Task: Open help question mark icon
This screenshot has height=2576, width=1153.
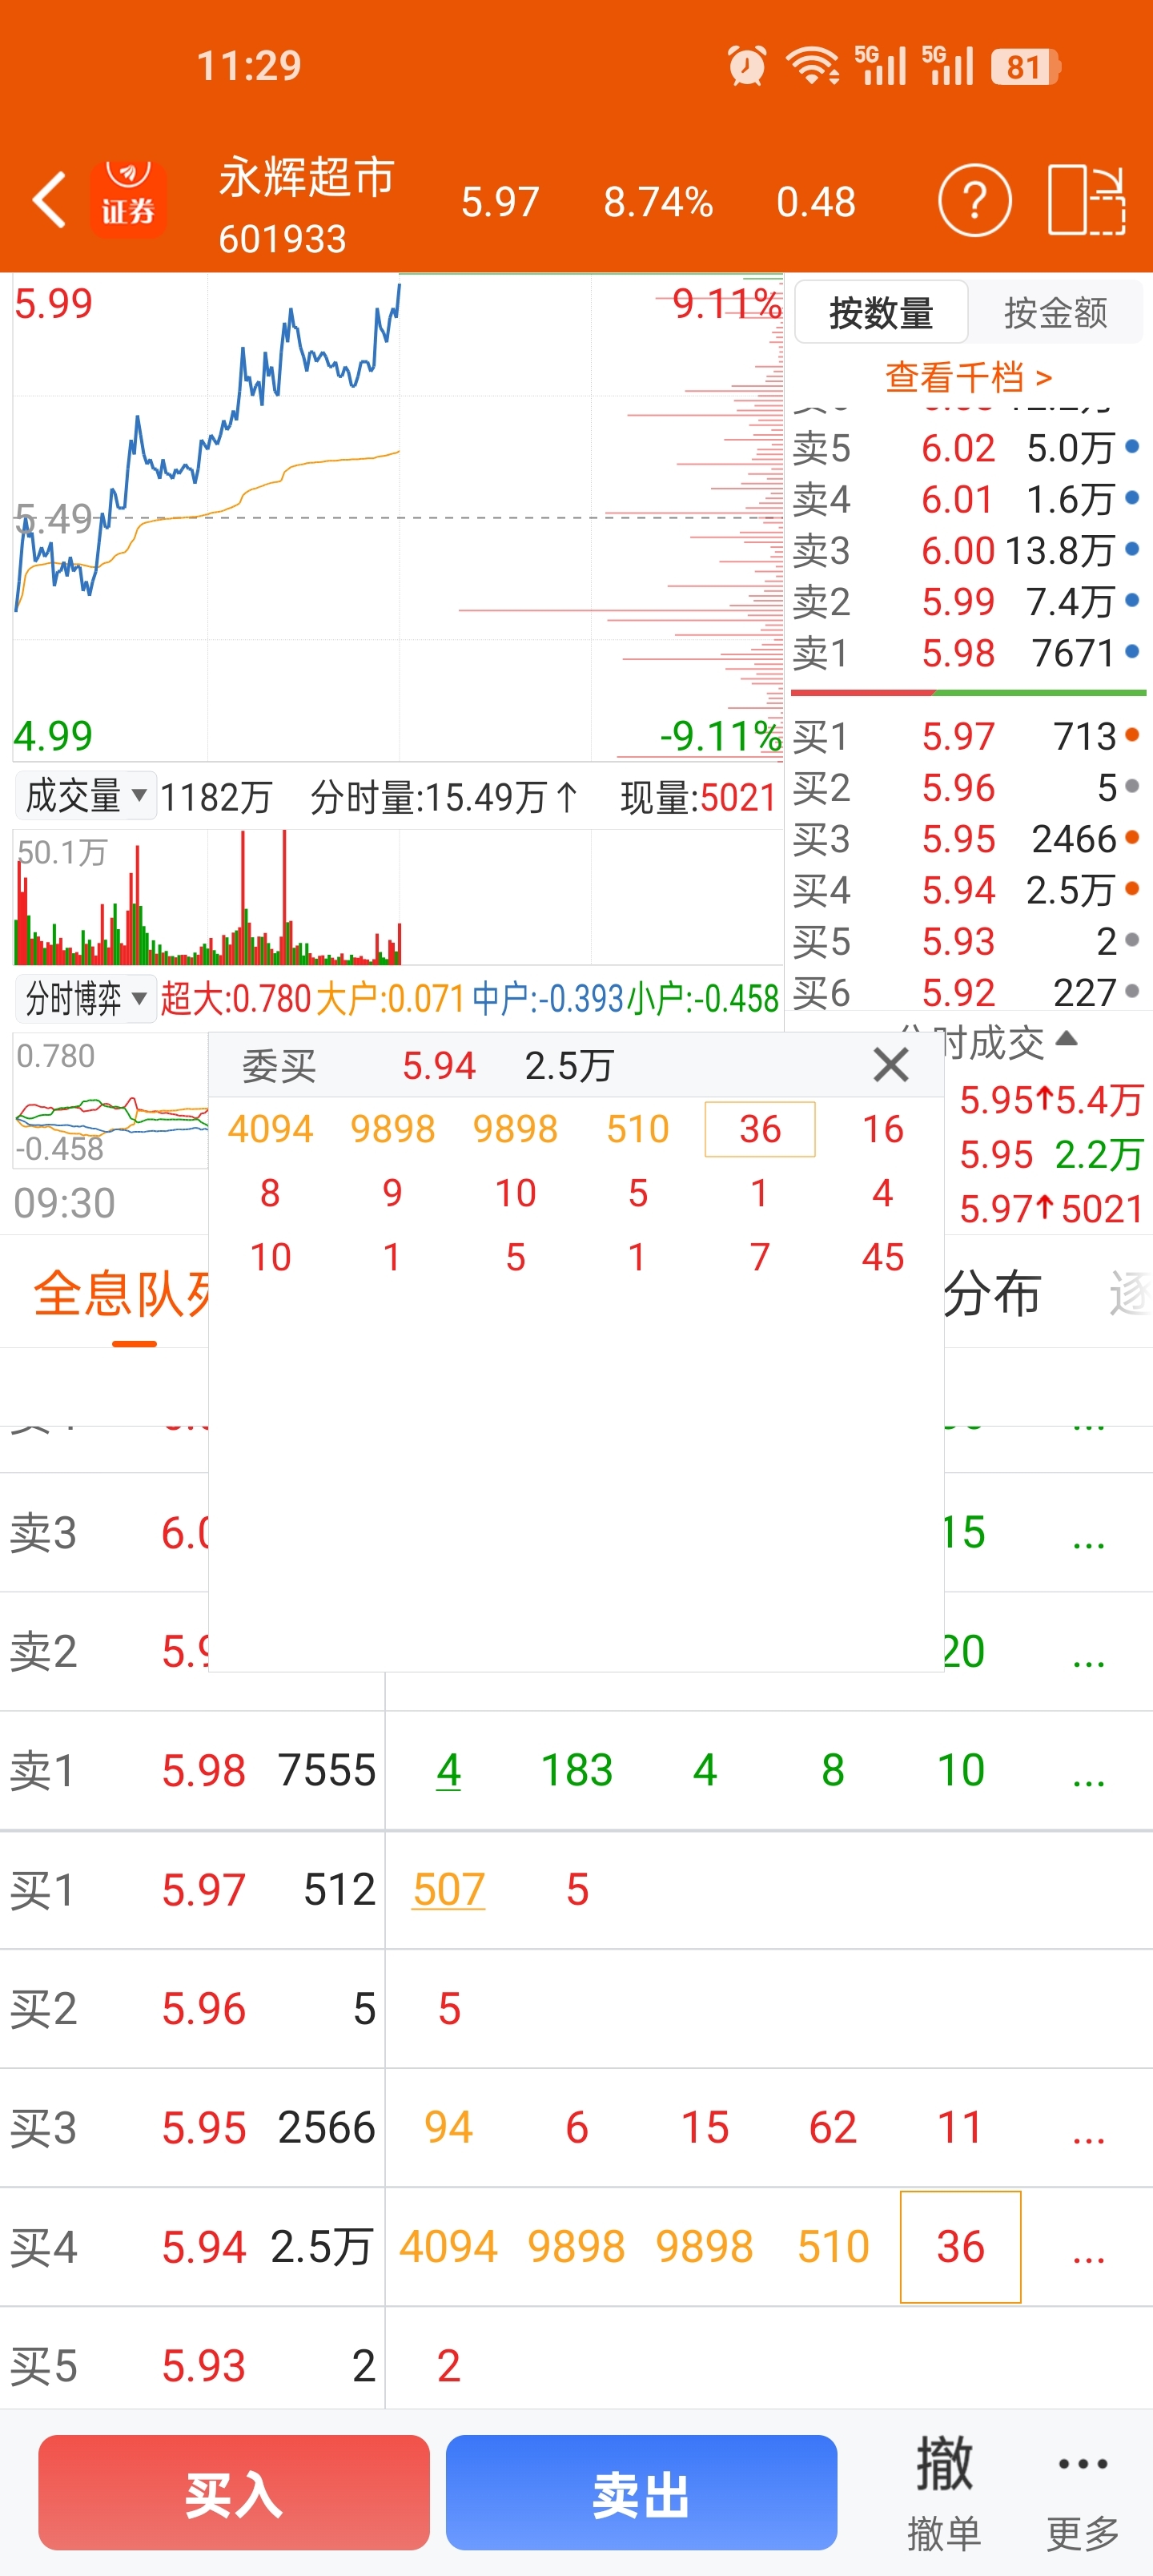Action: [974, 200]
